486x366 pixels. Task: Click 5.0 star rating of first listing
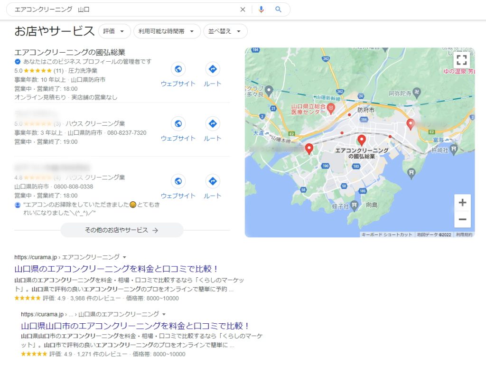pos(39,71)
